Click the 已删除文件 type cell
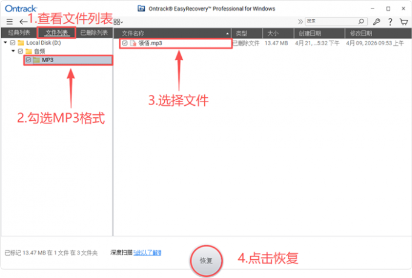The height and width of the screenshot is (278, 412). pos(246,44)
